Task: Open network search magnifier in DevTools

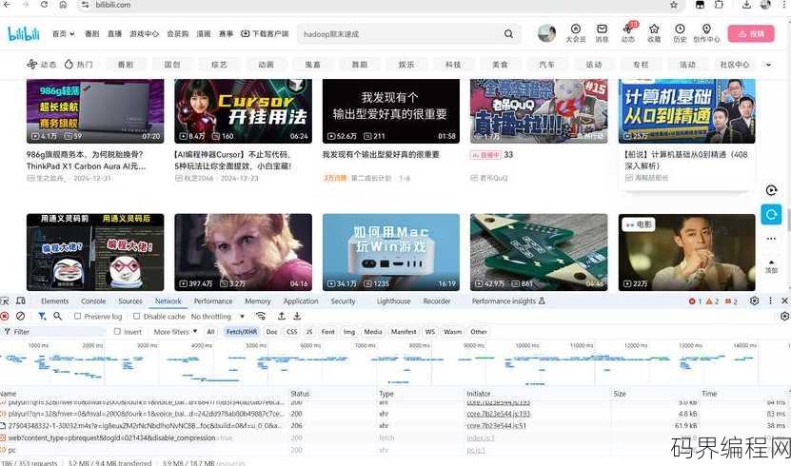Action: [57, 316]
